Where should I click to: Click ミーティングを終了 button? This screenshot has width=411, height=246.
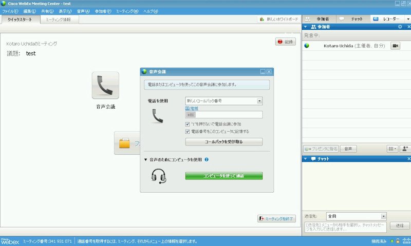tap(276, 218)
